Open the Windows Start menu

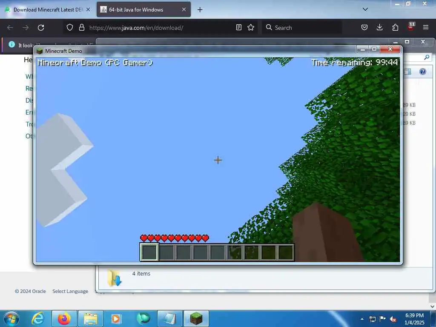tap(11, 318)
